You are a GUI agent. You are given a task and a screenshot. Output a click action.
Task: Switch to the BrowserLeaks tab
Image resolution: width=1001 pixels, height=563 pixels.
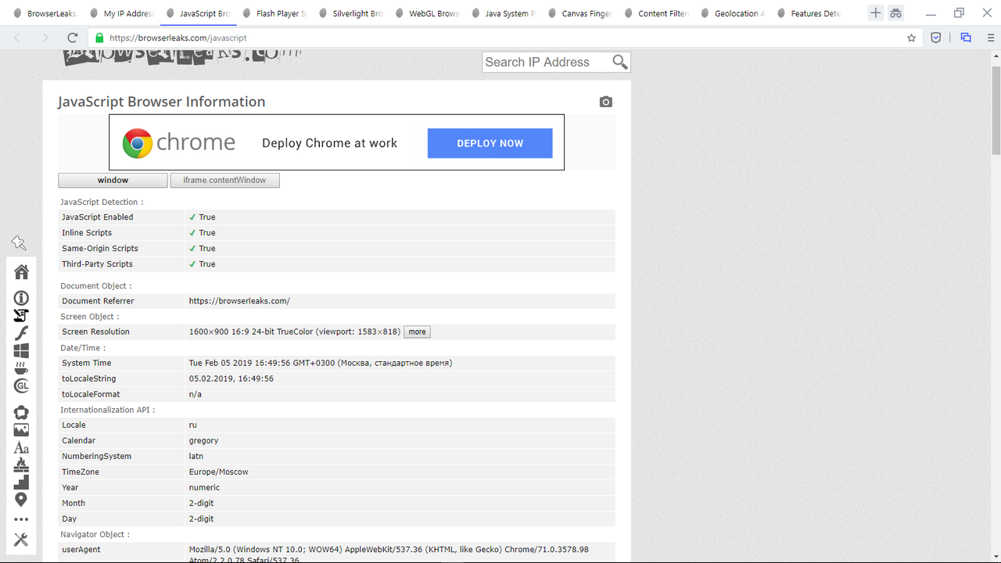point(44,13)
